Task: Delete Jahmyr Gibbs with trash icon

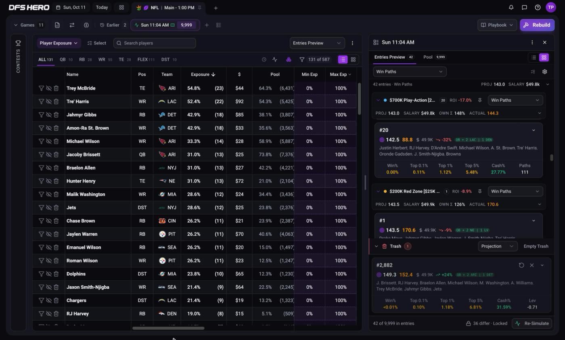Action: point(56,115)
